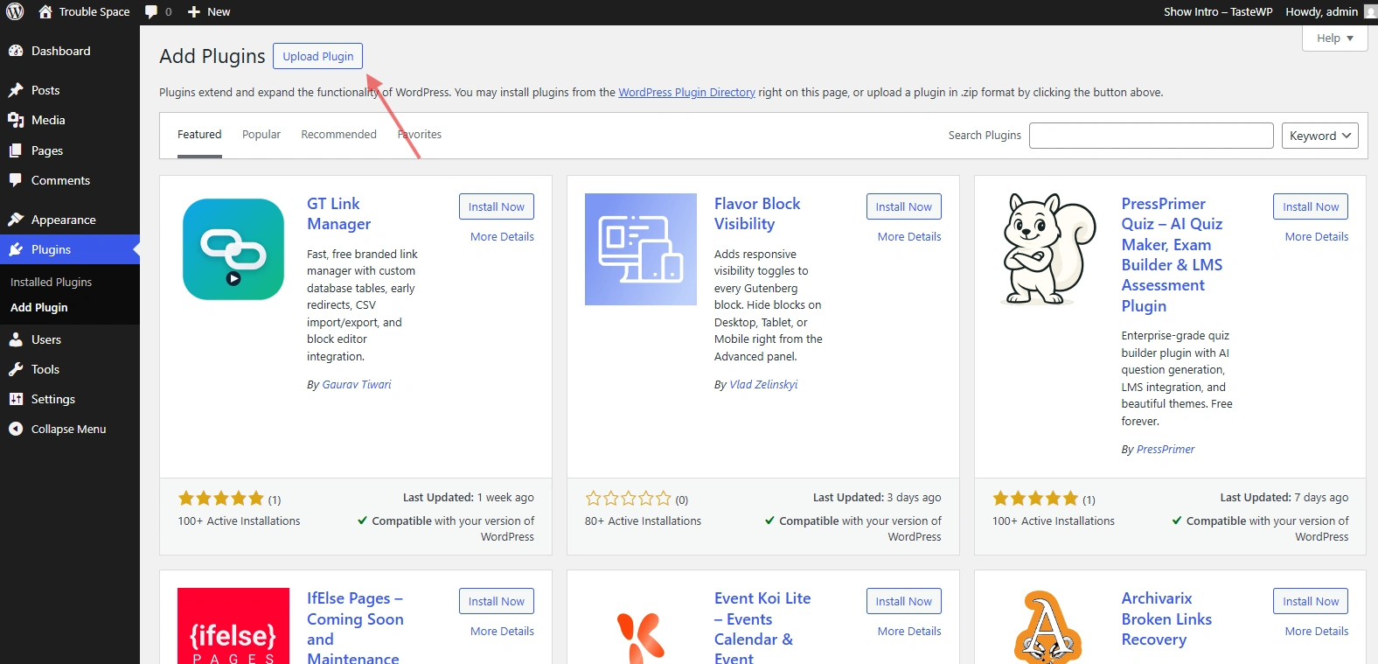Open Posts pushpin icon
The height and width of the screenshot is (664, 1378).
[16, 90]
